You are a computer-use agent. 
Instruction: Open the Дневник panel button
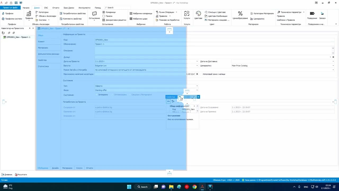tap(7, 175)
